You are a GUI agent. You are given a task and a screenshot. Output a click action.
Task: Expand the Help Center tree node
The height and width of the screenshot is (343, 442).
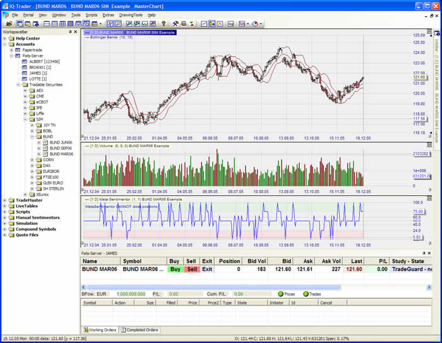pos(4,39)
